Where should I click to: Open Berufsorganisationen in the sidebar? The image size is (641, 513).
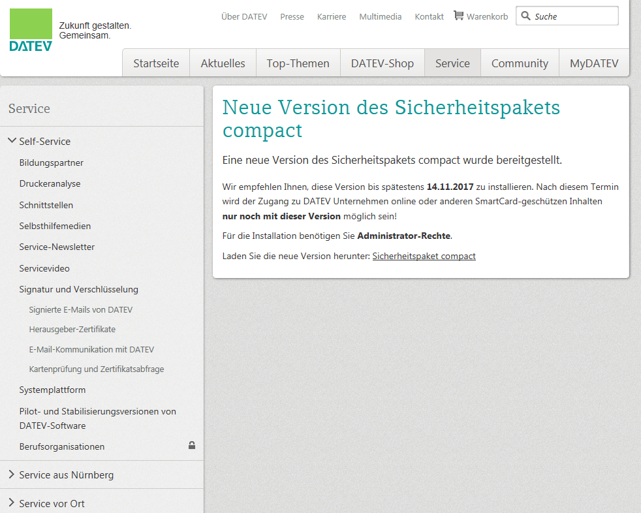click(x=62, y=447)
